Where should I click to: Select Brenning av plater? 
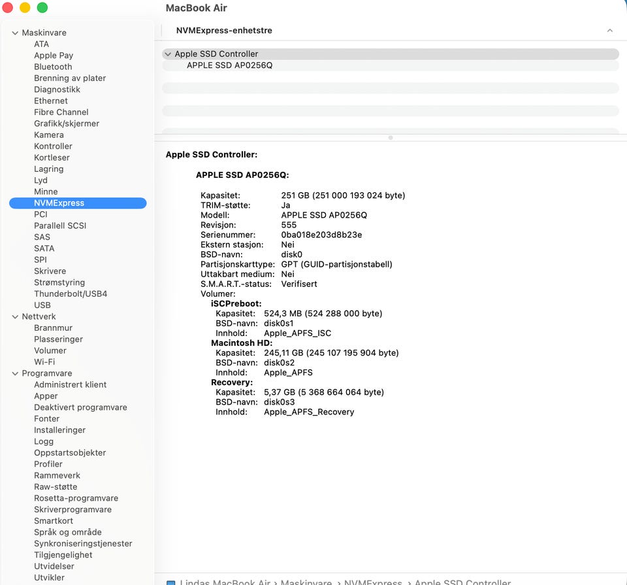pos(70,78)
